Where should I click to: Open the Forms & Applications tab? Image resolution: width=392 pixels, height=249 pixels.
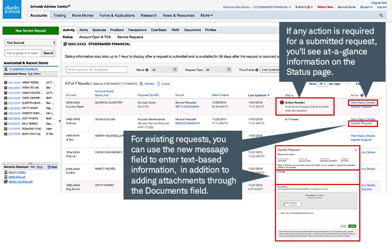click(117, 15)
